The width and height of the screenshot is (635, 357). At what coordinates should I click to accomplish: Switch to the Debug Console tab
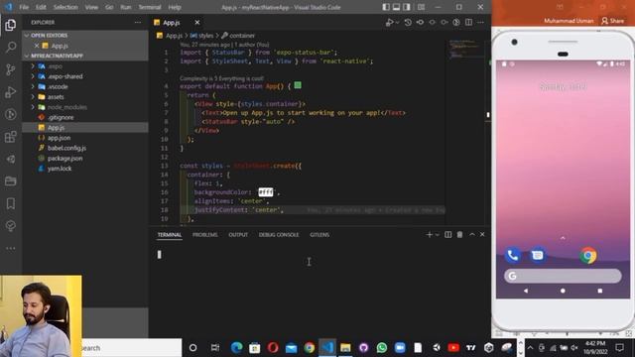279,235
